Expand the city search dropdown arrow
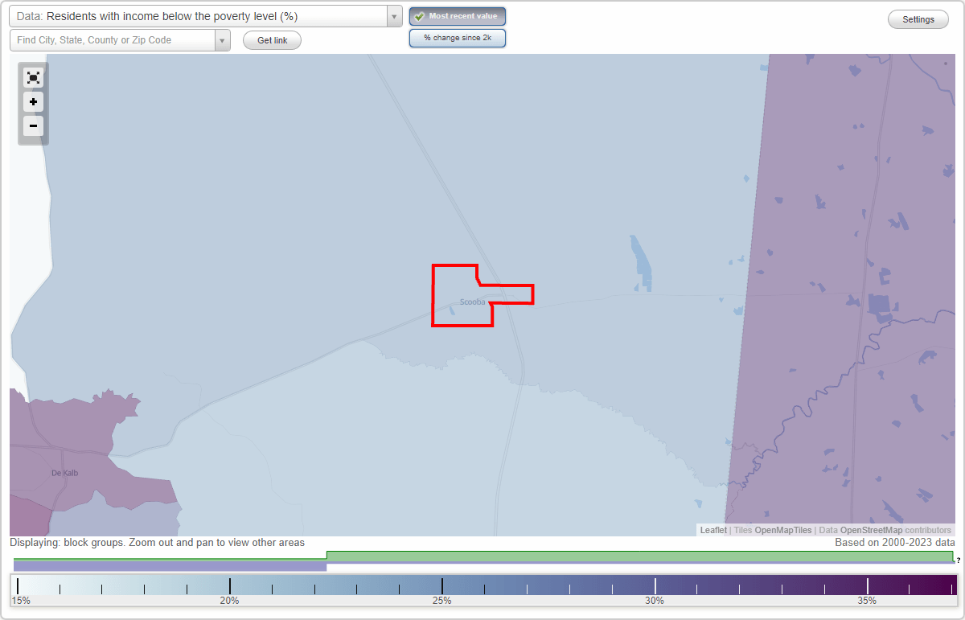This screenshot has height=620, width=965. [222, 39]
